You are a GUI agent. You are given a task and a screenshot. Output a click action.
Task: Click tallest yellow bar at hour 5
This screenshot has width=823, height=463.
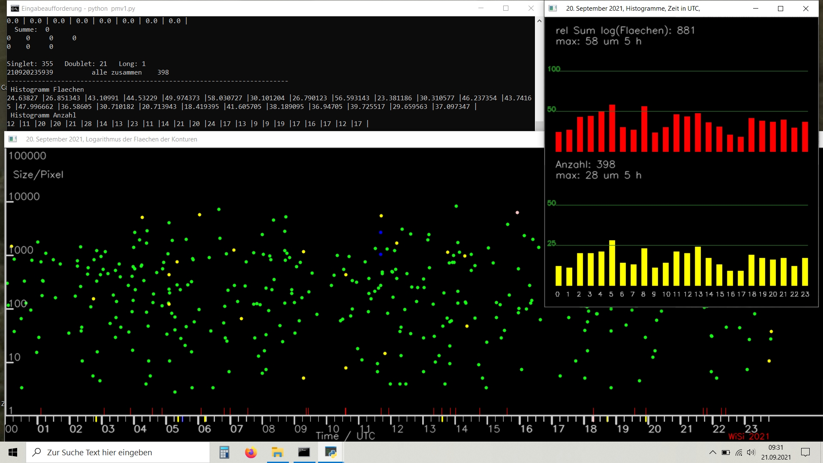pos(612,263)
